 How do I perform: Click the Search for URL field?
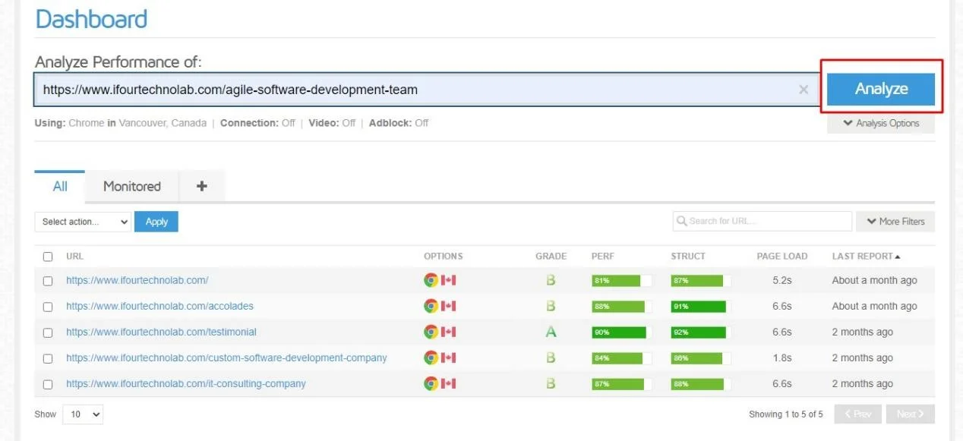click(763, 221)
